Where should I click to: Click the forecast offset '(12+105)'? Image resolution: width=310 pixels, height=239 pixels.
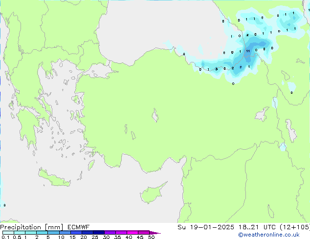(x=295, y=227)
